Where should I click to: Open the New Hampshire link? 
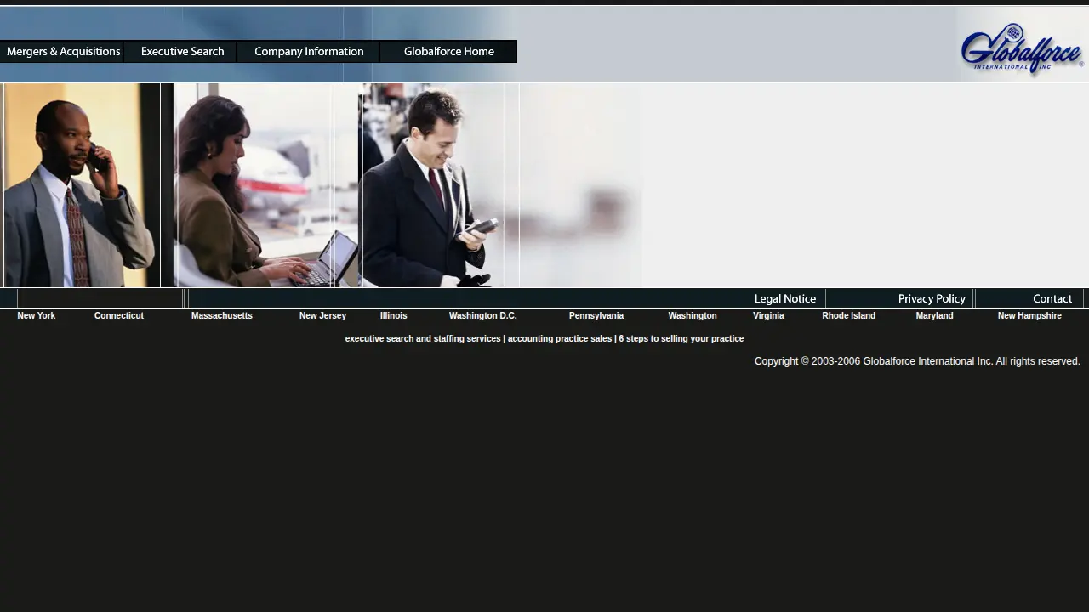pyautogui.click(x=1029, y=315)
